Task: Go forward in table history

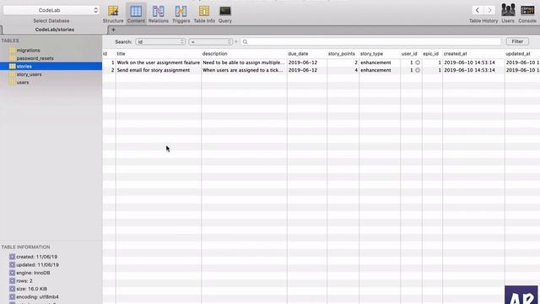Action: tap(489, 10)
